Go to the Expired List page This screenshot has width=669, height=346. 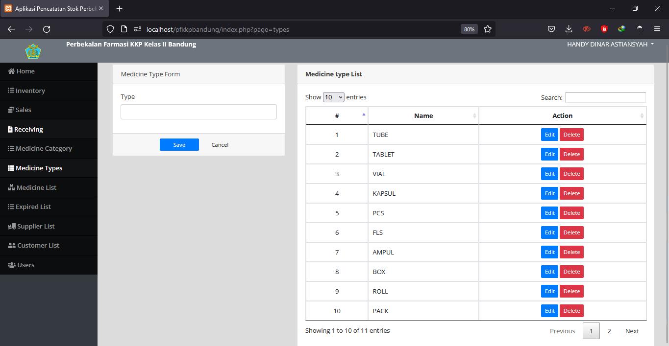coord(33,207)
